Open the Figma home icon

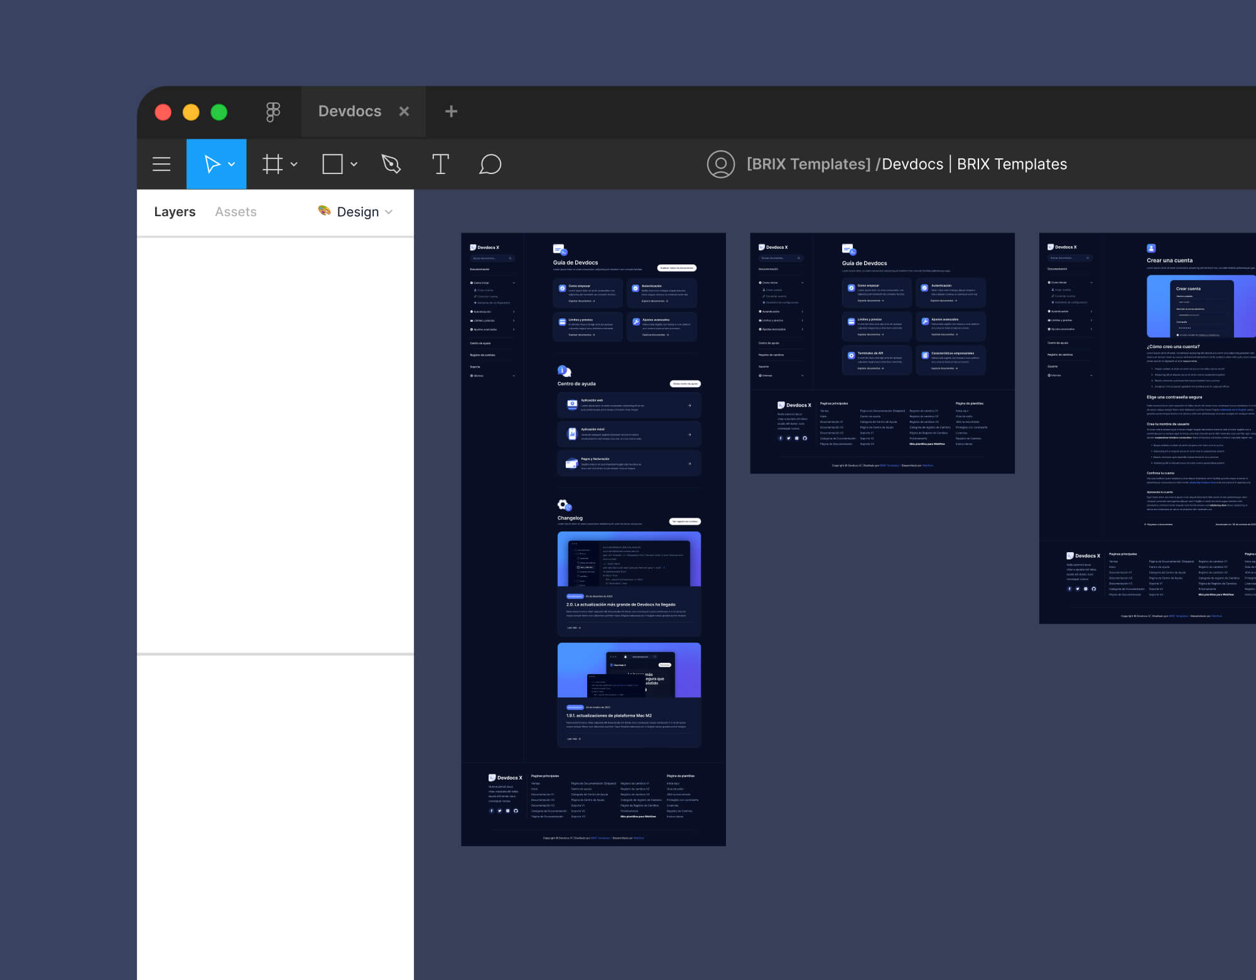pos(273,112)
